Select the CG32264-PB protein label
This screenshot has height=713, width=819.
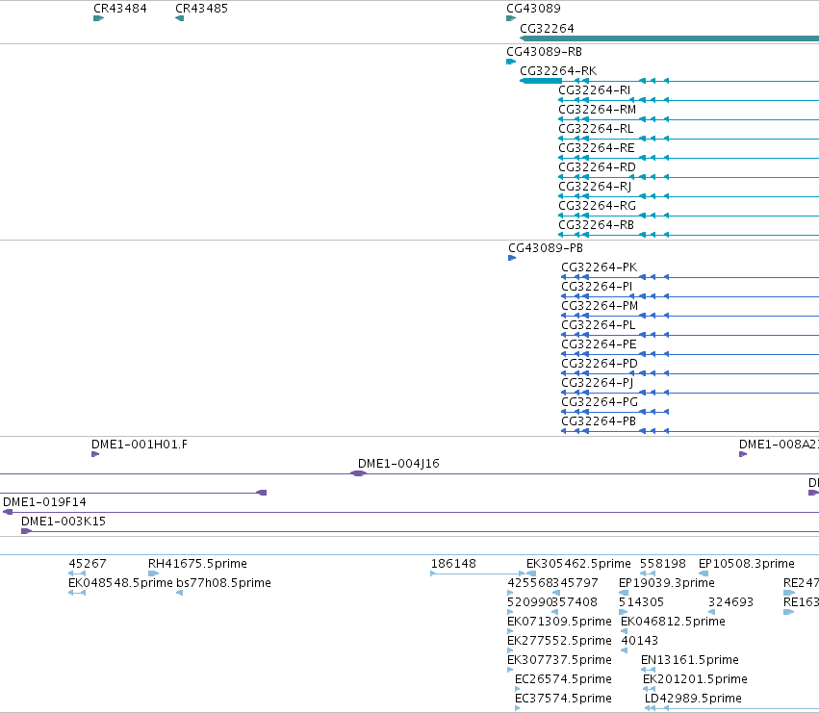click(x=599, y=421)
